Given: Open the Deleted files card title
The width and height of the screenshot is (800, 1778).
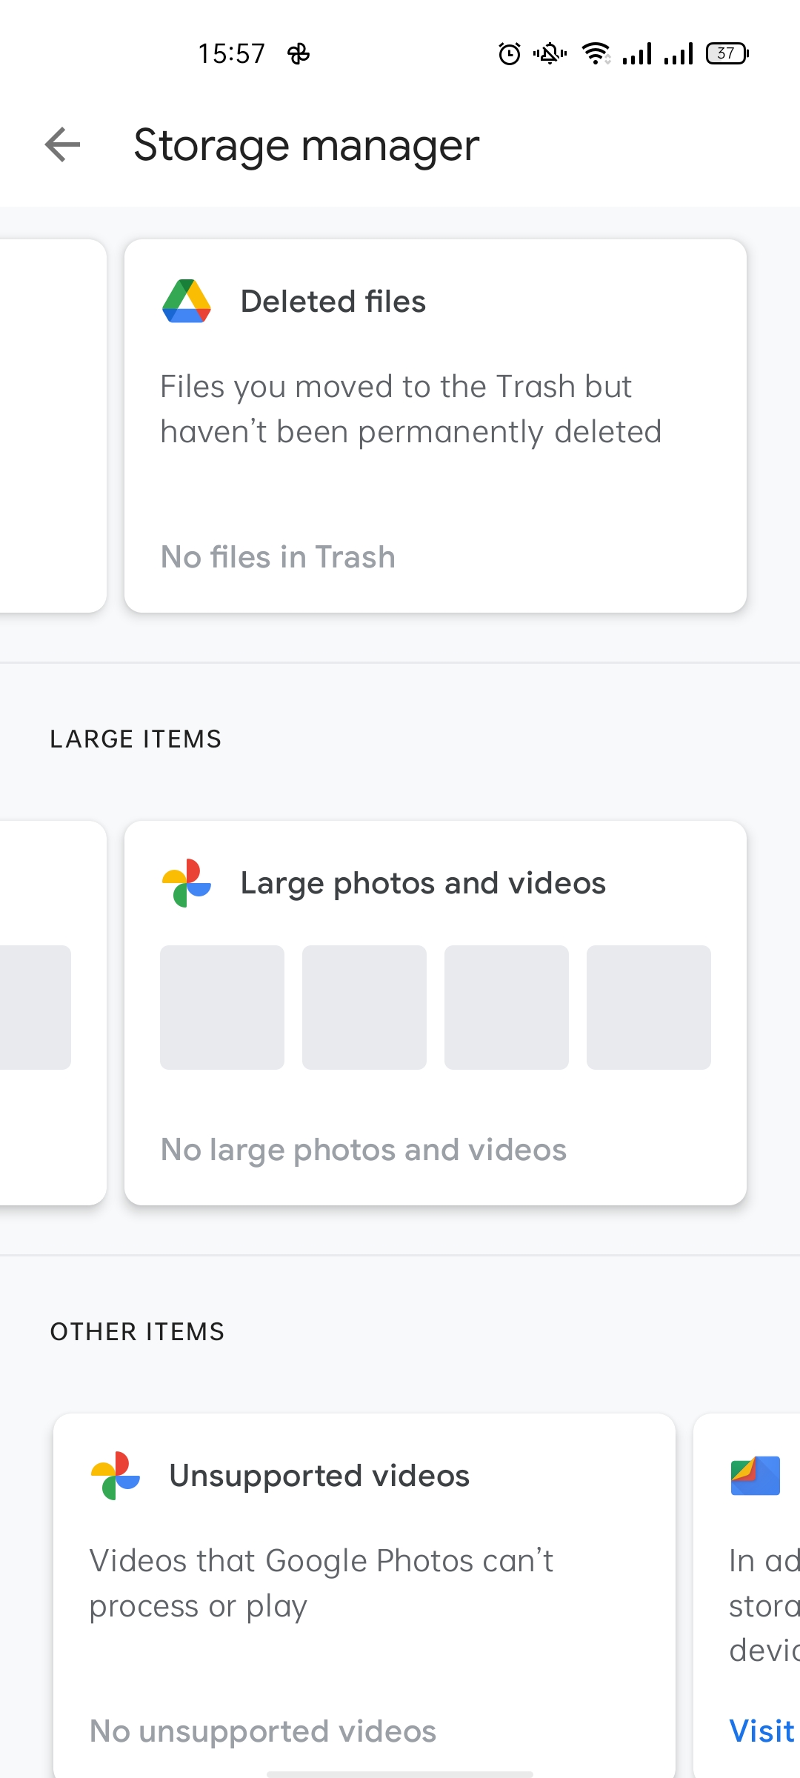Looking at the screenshot, I should point(333,302).
